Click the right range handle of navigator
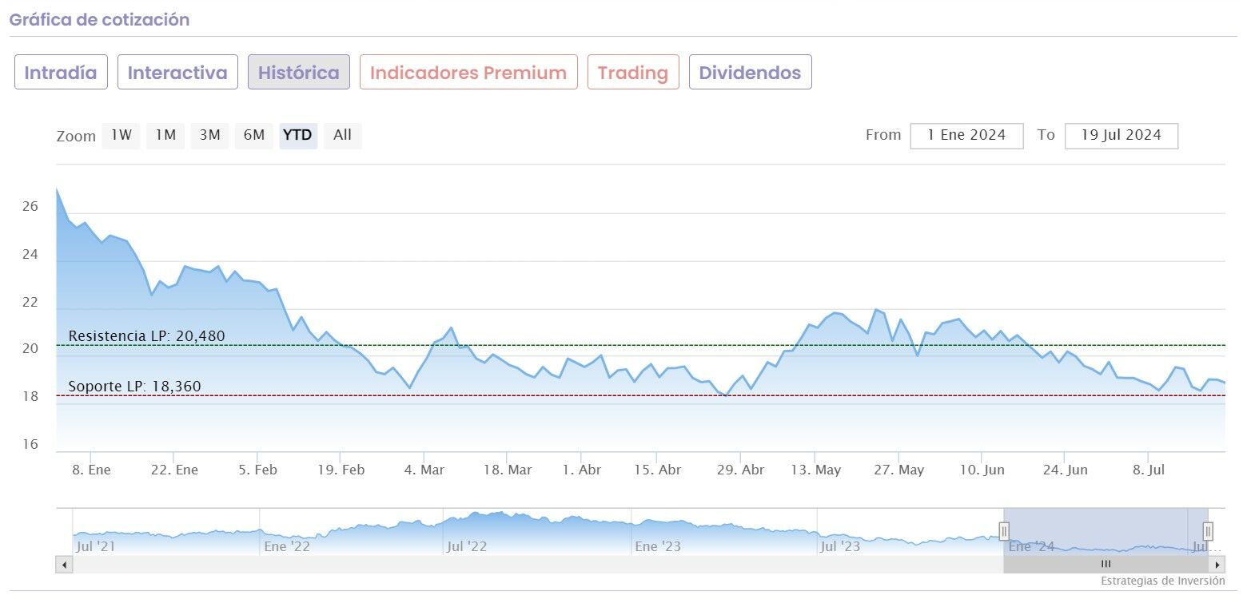 [x=1208, y=531]
